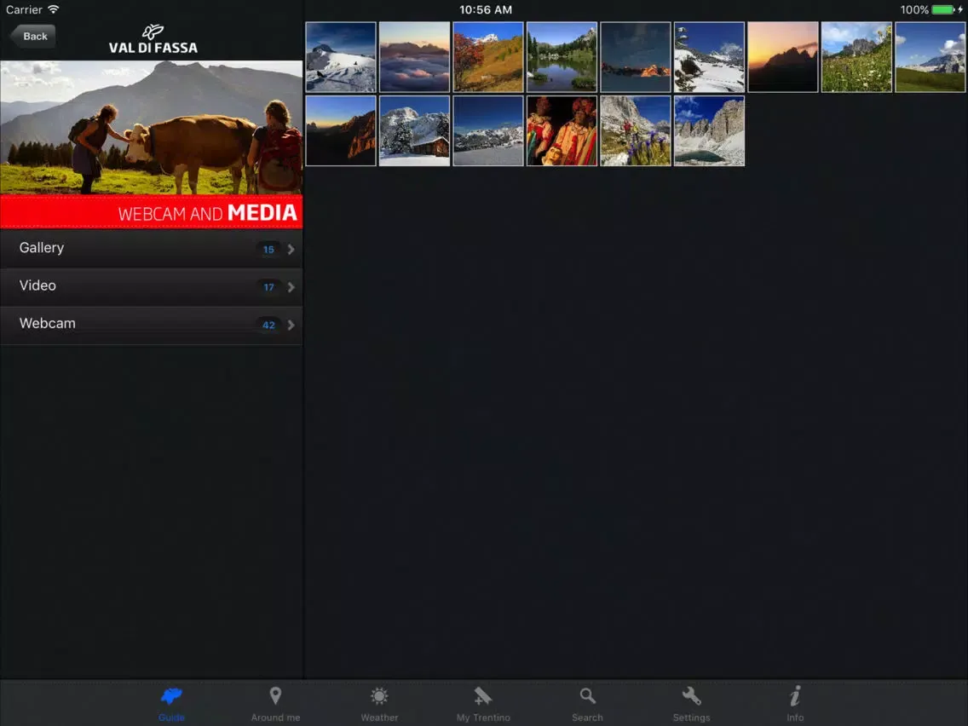
Task: Tap the battery status icon
Action: pos(943,10)
